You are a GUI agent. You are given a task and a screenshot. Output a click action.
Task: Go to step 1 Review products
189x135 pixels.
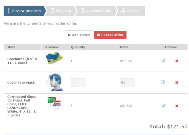(x=24, y=11)
